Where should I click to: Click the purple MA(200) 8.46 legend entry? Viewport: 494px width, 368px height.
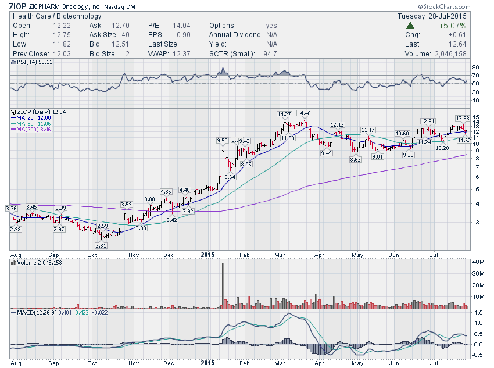click(31, 129)
